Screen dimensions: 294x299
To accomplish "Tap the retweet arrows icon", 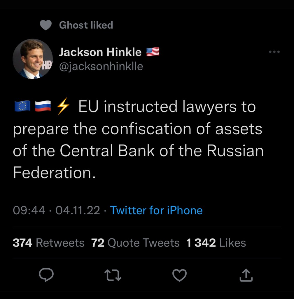I will point(113,275).
